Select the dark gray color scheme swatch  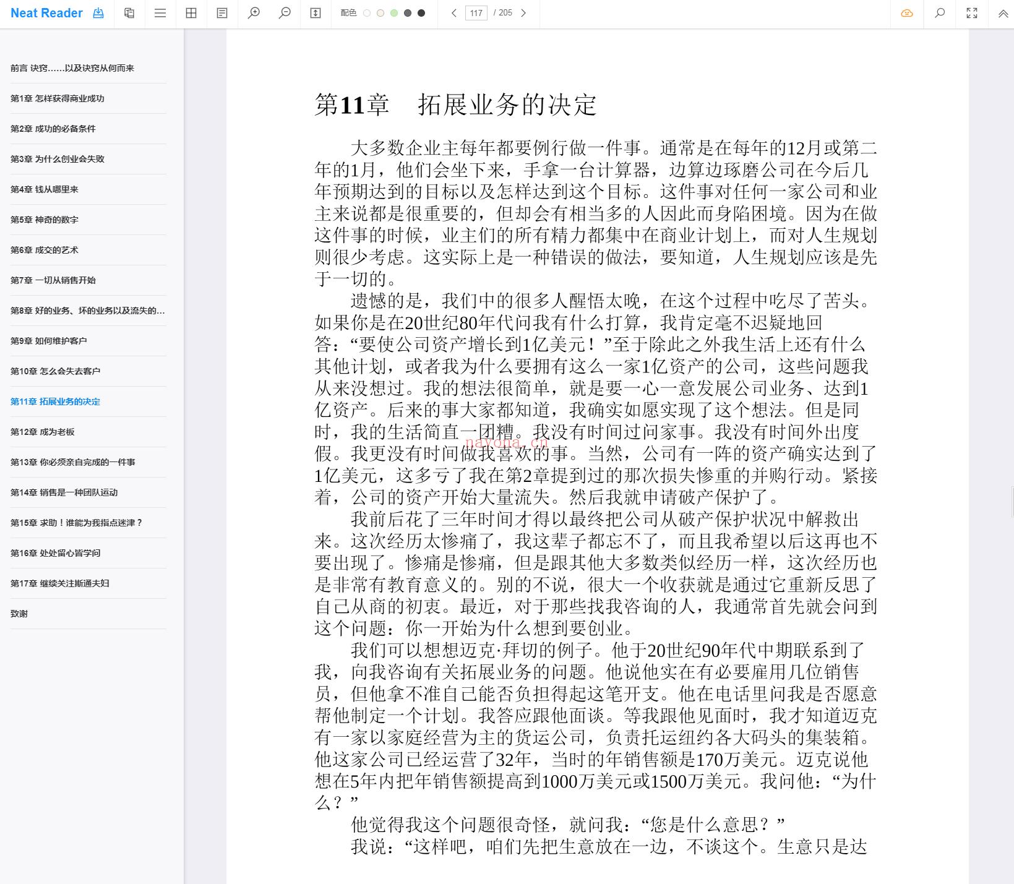(408, 13)
